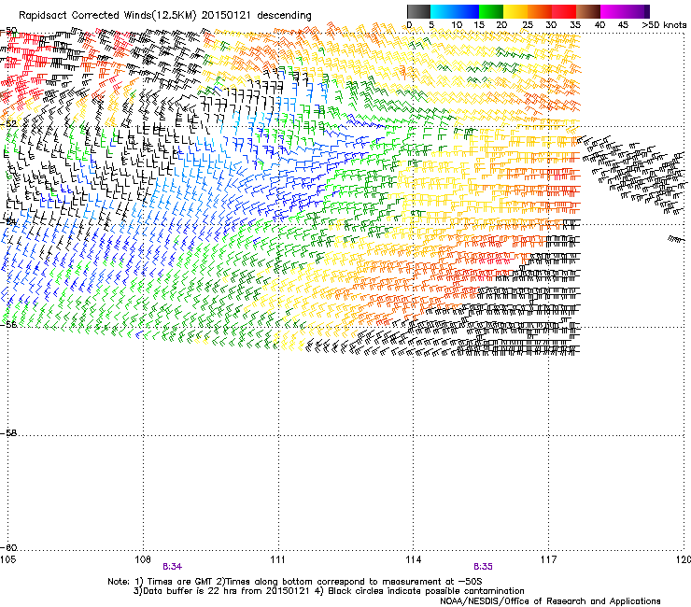691x607 pixels.
Task: Click the swath time label 'B:35'
Action: click(483, 567)
